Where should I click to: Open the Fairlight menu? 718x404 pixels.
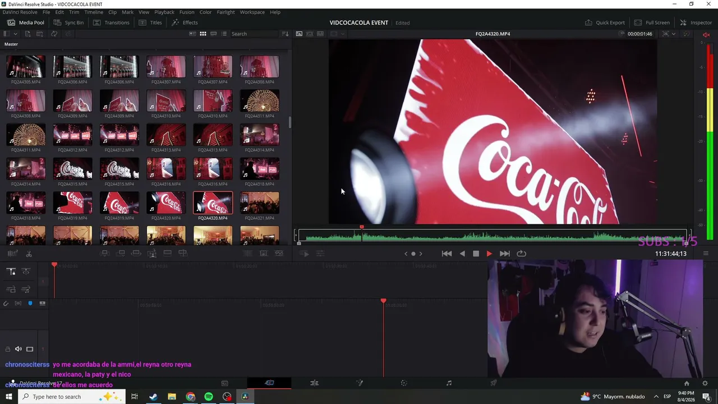click(x=225, y=12)
